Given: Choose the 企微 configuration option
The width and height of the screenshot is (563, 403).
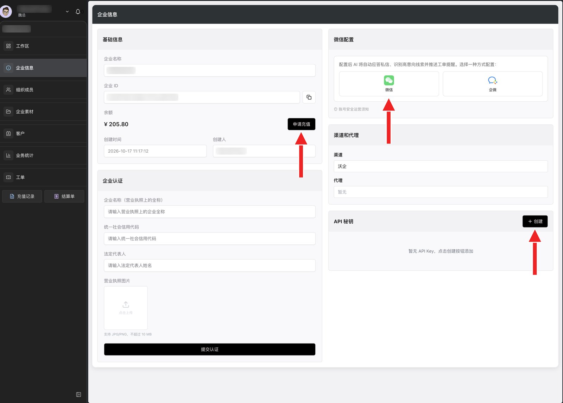Looking at the screenshot, I should pyautogui.click(x=493, y=84).
